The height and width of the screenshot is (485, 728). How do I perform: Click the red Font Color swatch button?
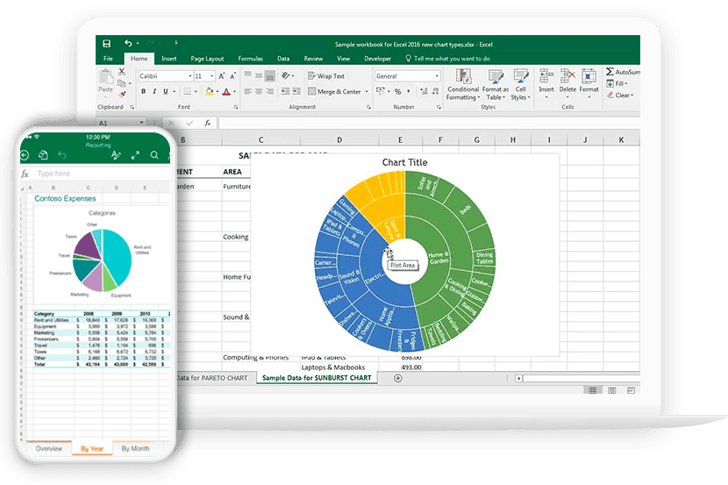point(226,91)
